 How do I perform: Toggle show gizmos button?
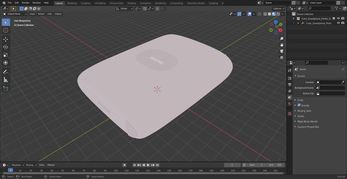click(x=239, y=14)
